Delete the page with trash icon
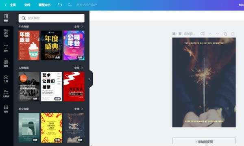Screen dimensions: 244x146 (233, 34)
